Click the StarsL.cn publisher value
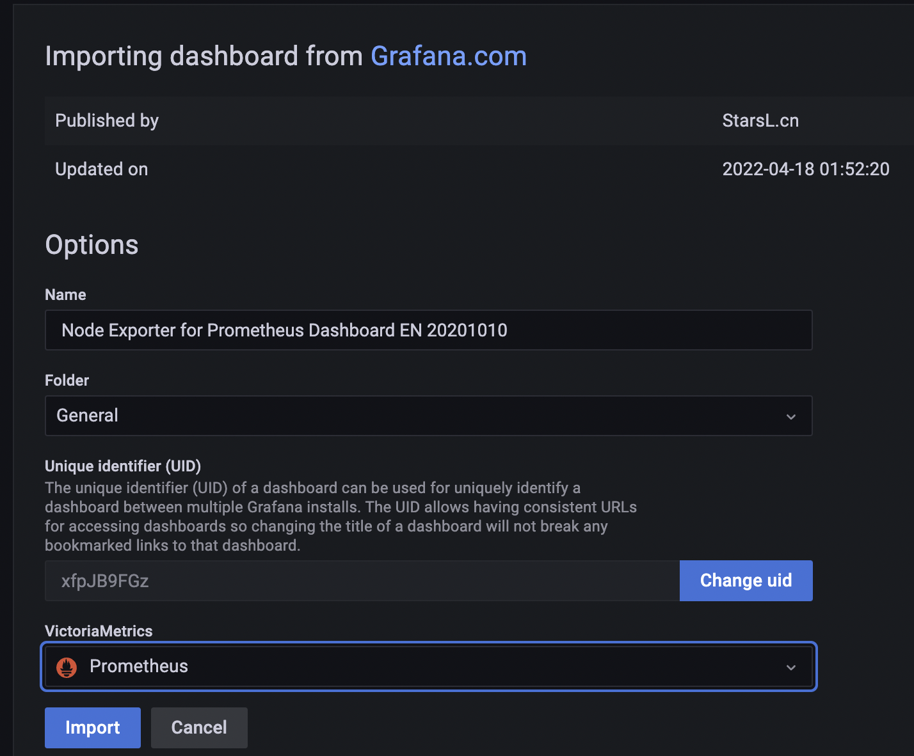This screenshot has height=756, width=914. click(760, 121)
